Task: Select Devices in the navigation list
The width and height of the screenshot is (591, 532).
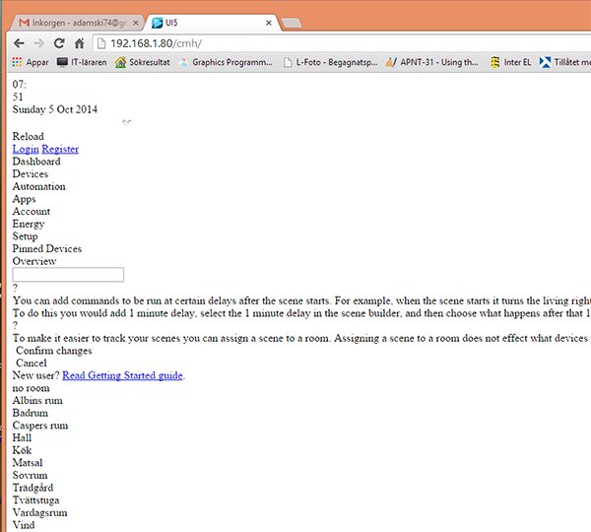Action: point(30,174)
